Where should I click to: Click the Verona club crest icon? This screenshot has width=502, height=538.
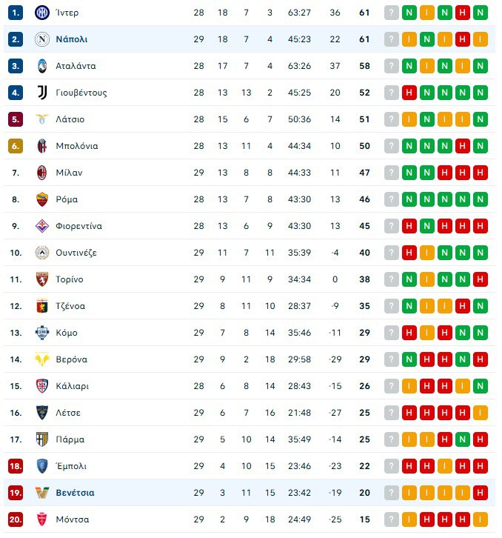tap(41, 359)
